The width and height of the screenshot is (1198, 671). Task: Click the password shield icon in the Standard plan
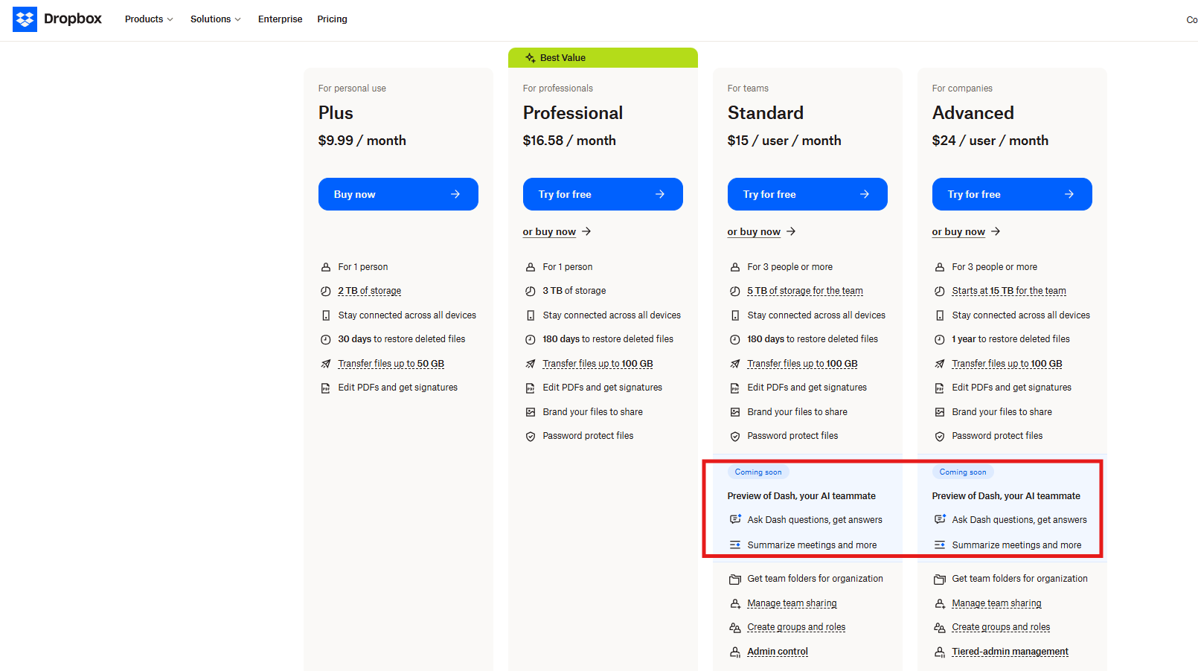coord(735,436)
